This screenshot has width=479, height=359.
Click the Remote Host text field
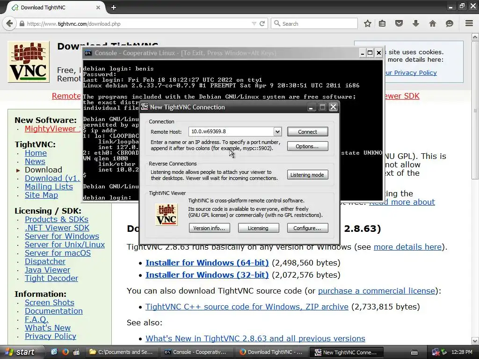232,131
